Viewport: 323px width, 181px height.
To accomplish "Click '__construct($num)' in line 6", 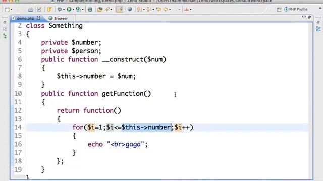I will pos(134,59).
